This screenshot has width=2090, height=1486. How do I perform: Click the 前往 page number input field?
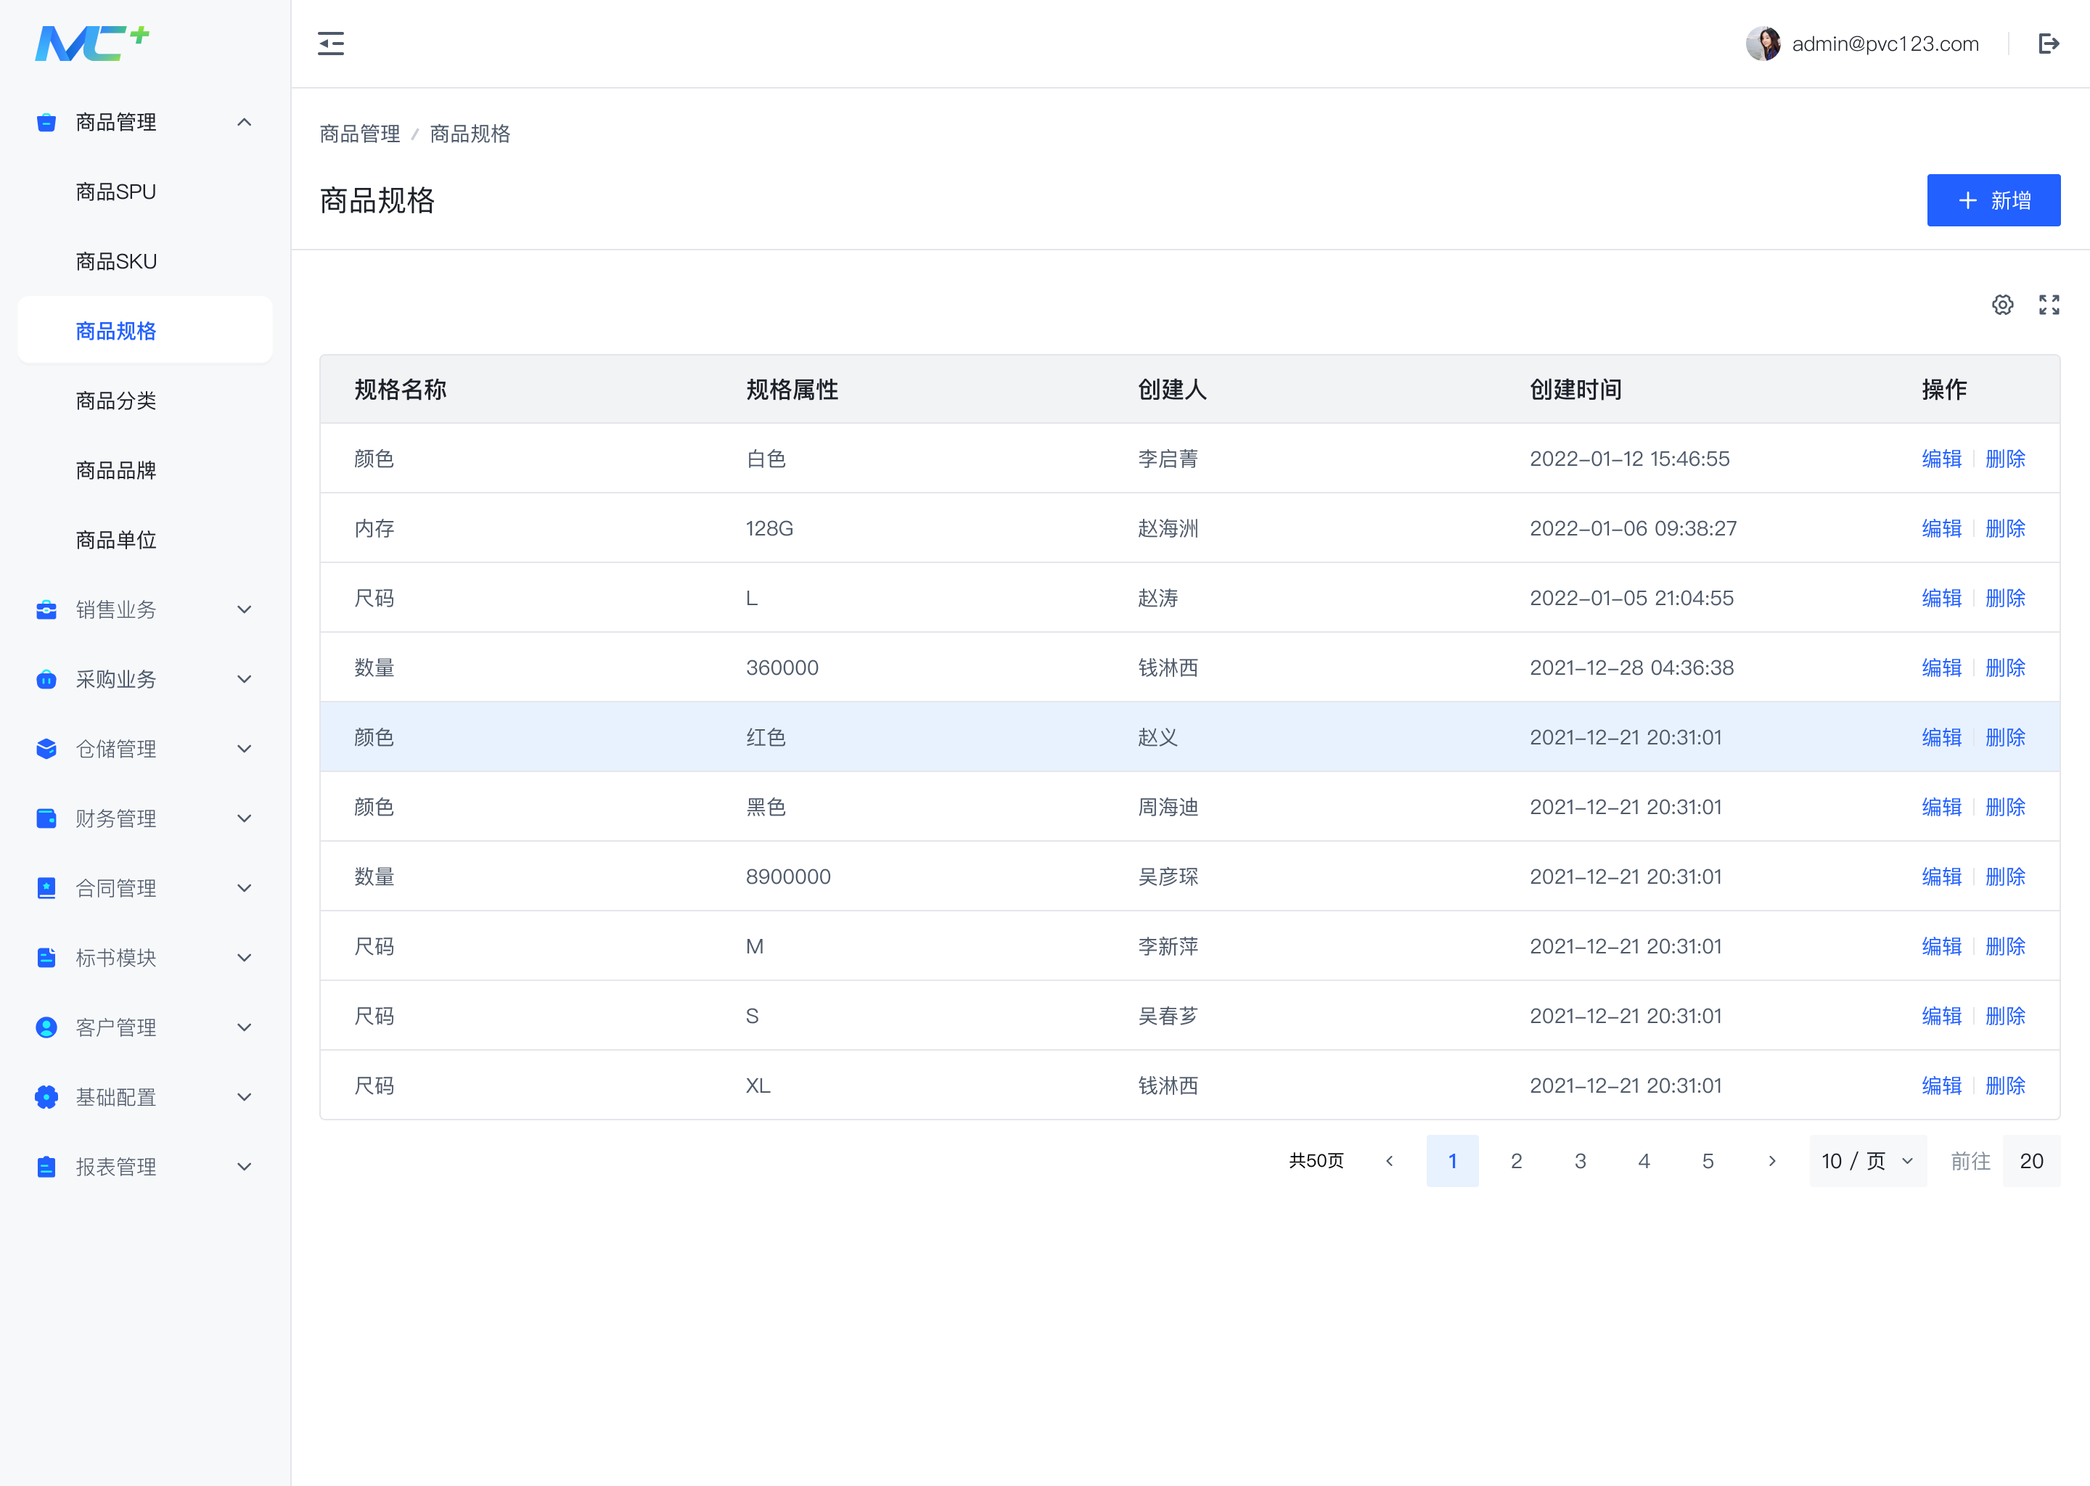point(2031,1161)
